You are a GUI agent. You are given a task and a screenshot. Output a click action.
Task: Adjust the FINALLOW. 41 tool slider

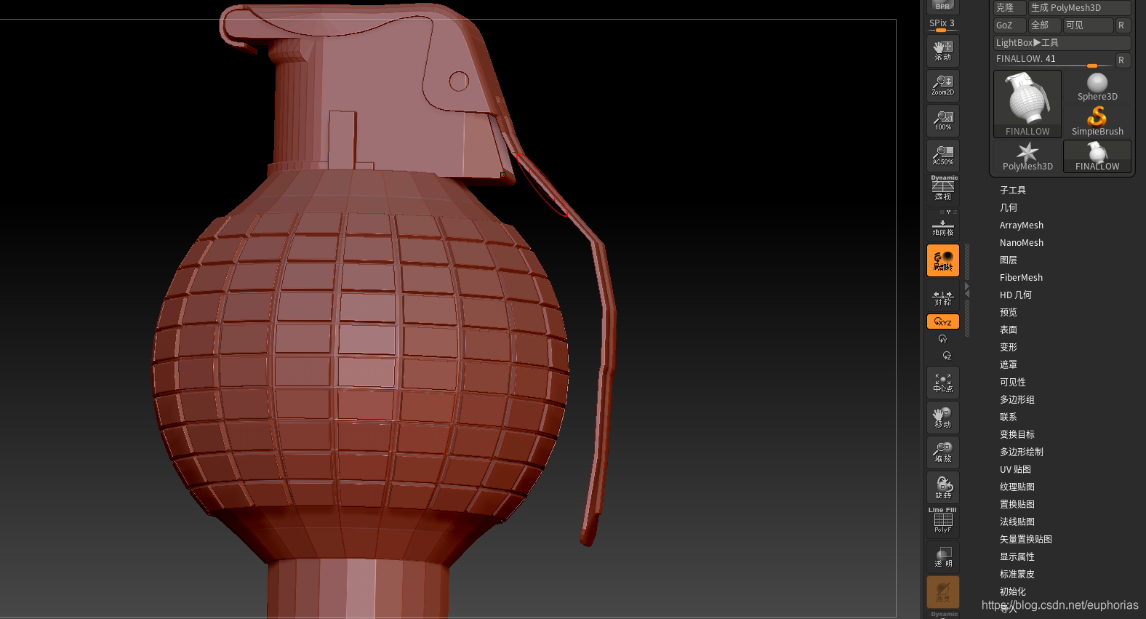pyautogui.click(x=1053, y=60)
